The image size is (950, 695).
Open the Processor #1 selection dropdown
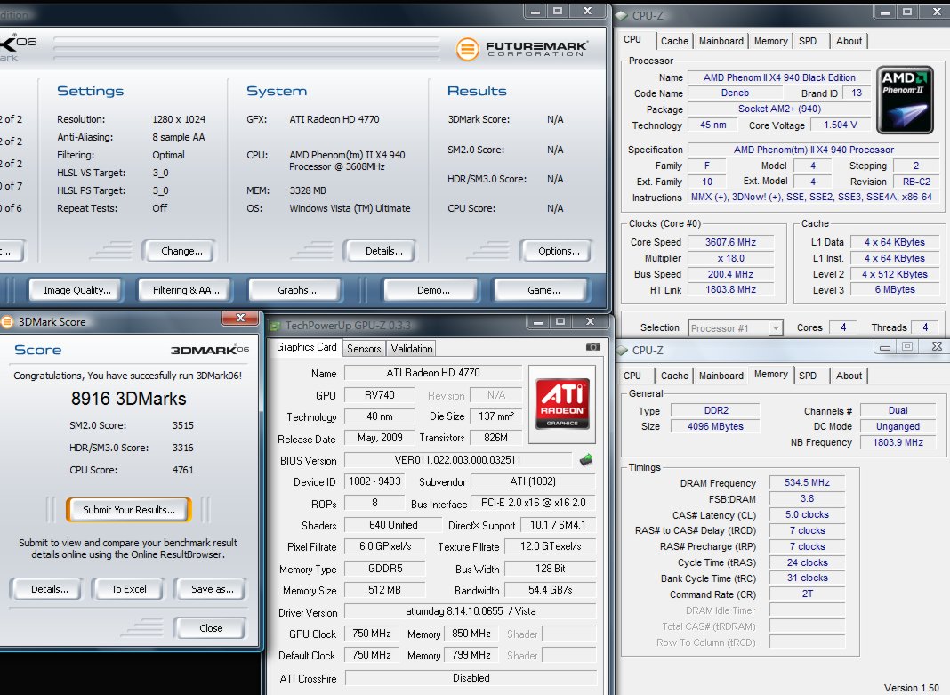pyautogui.click(x=736, y=327)
